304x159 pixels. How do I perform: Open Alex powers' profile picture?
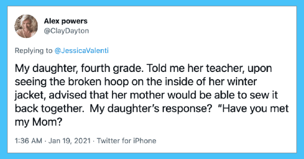click(x=26, y=26)
